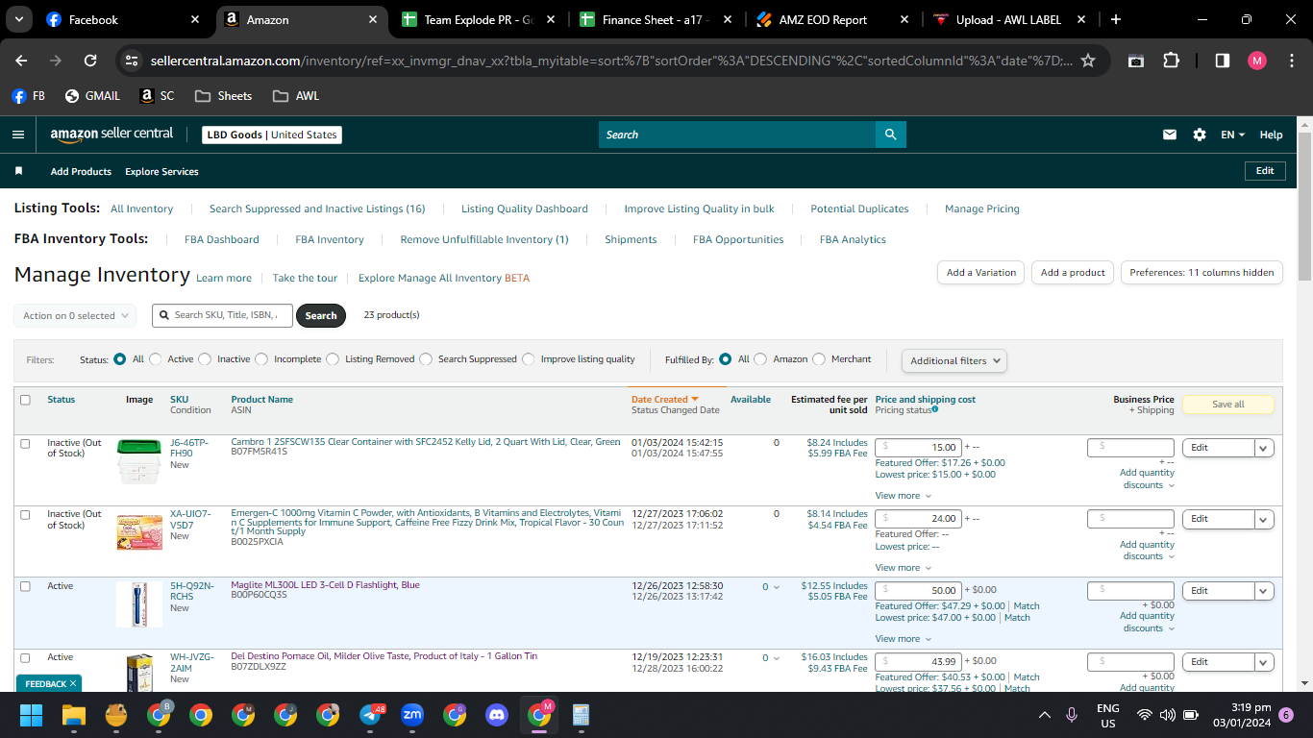
Task: Open the Edit dropdown arrow for Cambro row
Action: click(x=1264, y=448)
